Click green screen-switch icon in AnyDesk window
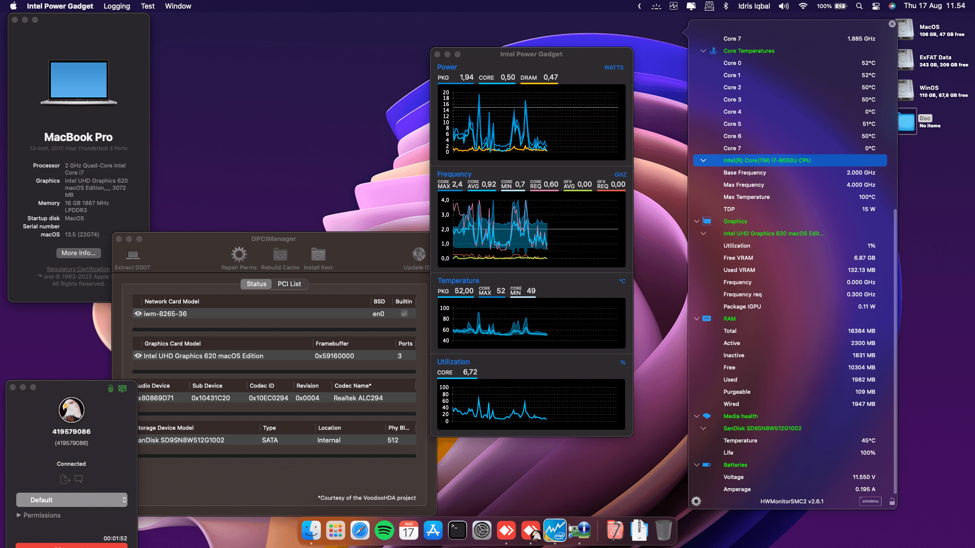975x548 pixels. (x=122, y=388)
